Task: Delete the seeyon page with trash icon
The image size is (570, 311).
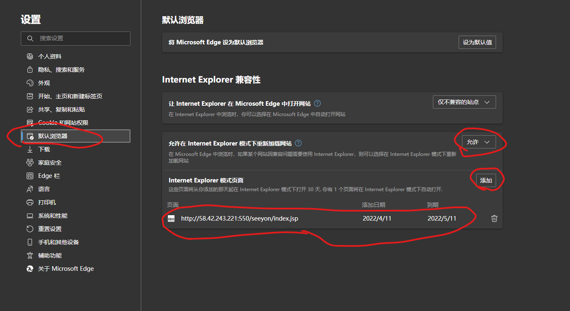Action: 494,218
